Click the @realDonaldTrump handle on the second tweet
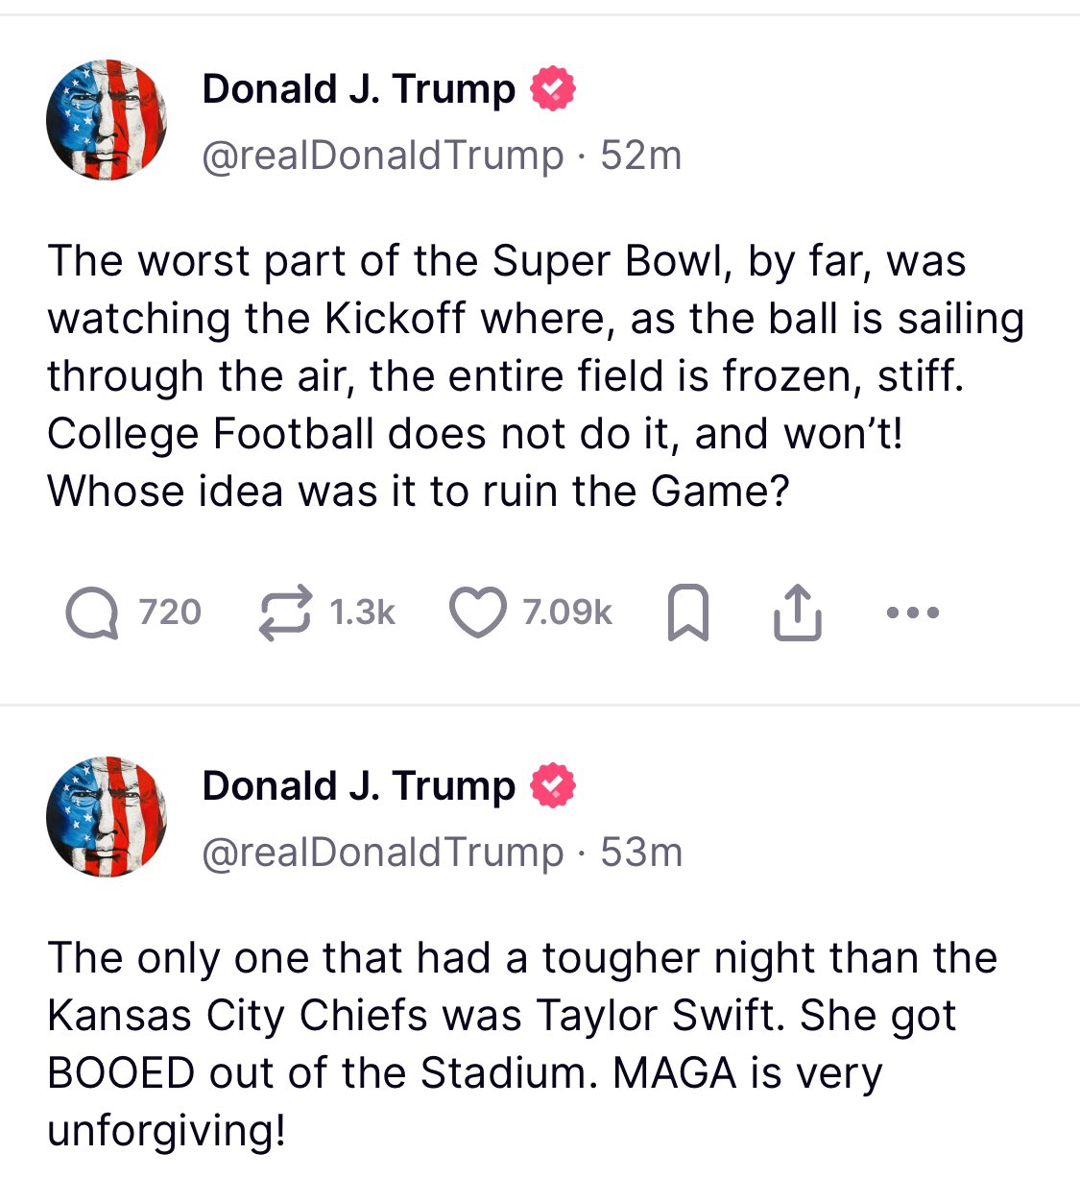This screenshot has width=1080, height=1178. pos(383,853)
